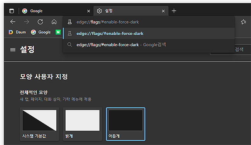Choose the Google검색 search suggestion
The width and height of the screenshot is (251, 145).
(149, 45)
